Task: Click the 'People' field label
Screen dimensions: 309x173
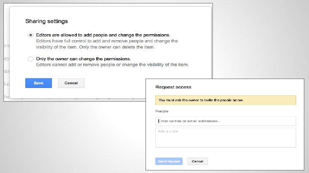Action: [x=162, y=111]
